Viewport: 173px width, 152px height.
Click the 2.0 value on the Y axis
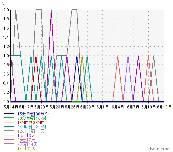[x=6, y=10]
